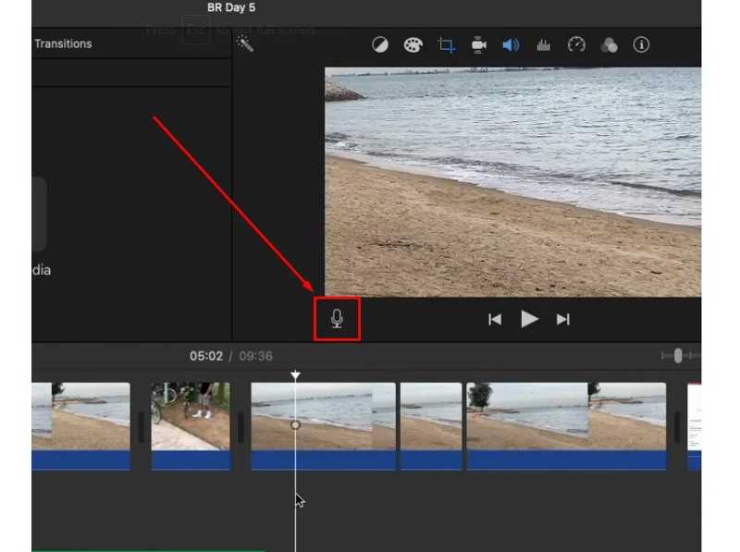Open the noise reduction and equalizer tool

(543, 45)
